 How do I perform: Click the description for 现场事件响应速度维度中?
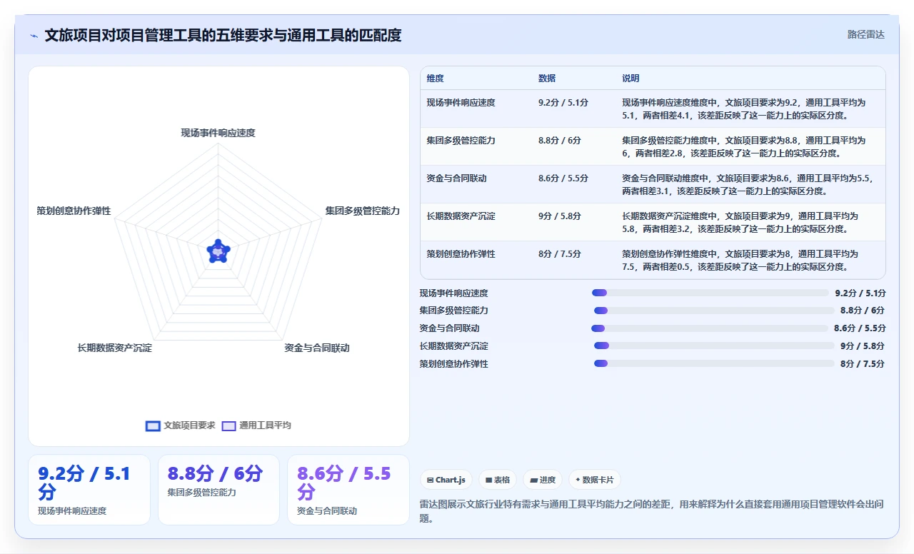click(743, 109)
